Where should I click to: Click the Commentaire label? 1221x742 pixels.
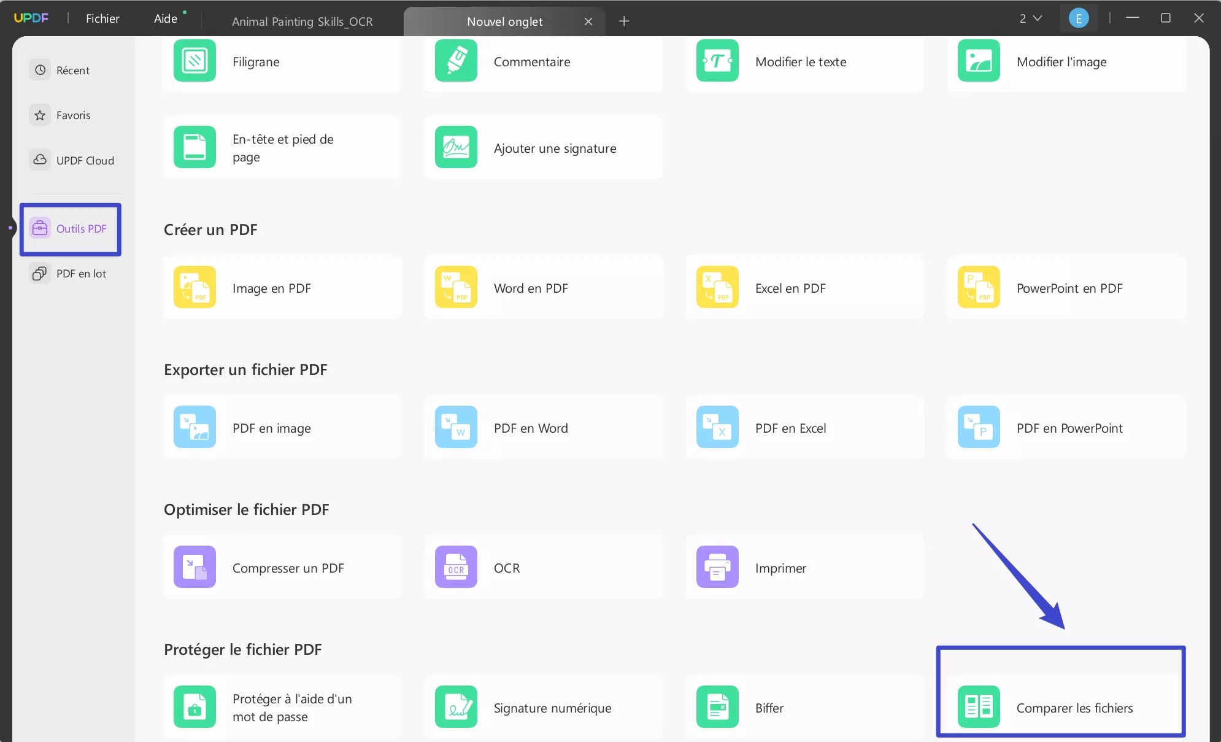click(532, 61)
